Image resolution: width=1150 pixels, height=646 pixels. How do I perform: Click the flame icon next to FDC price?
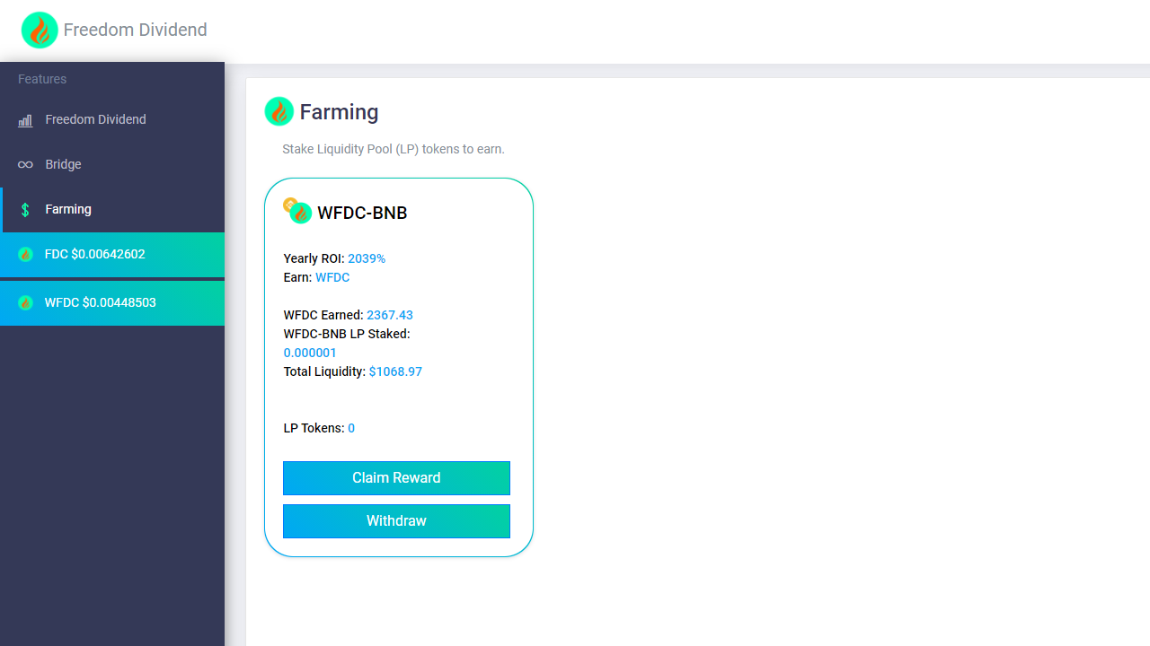[25, 255]
